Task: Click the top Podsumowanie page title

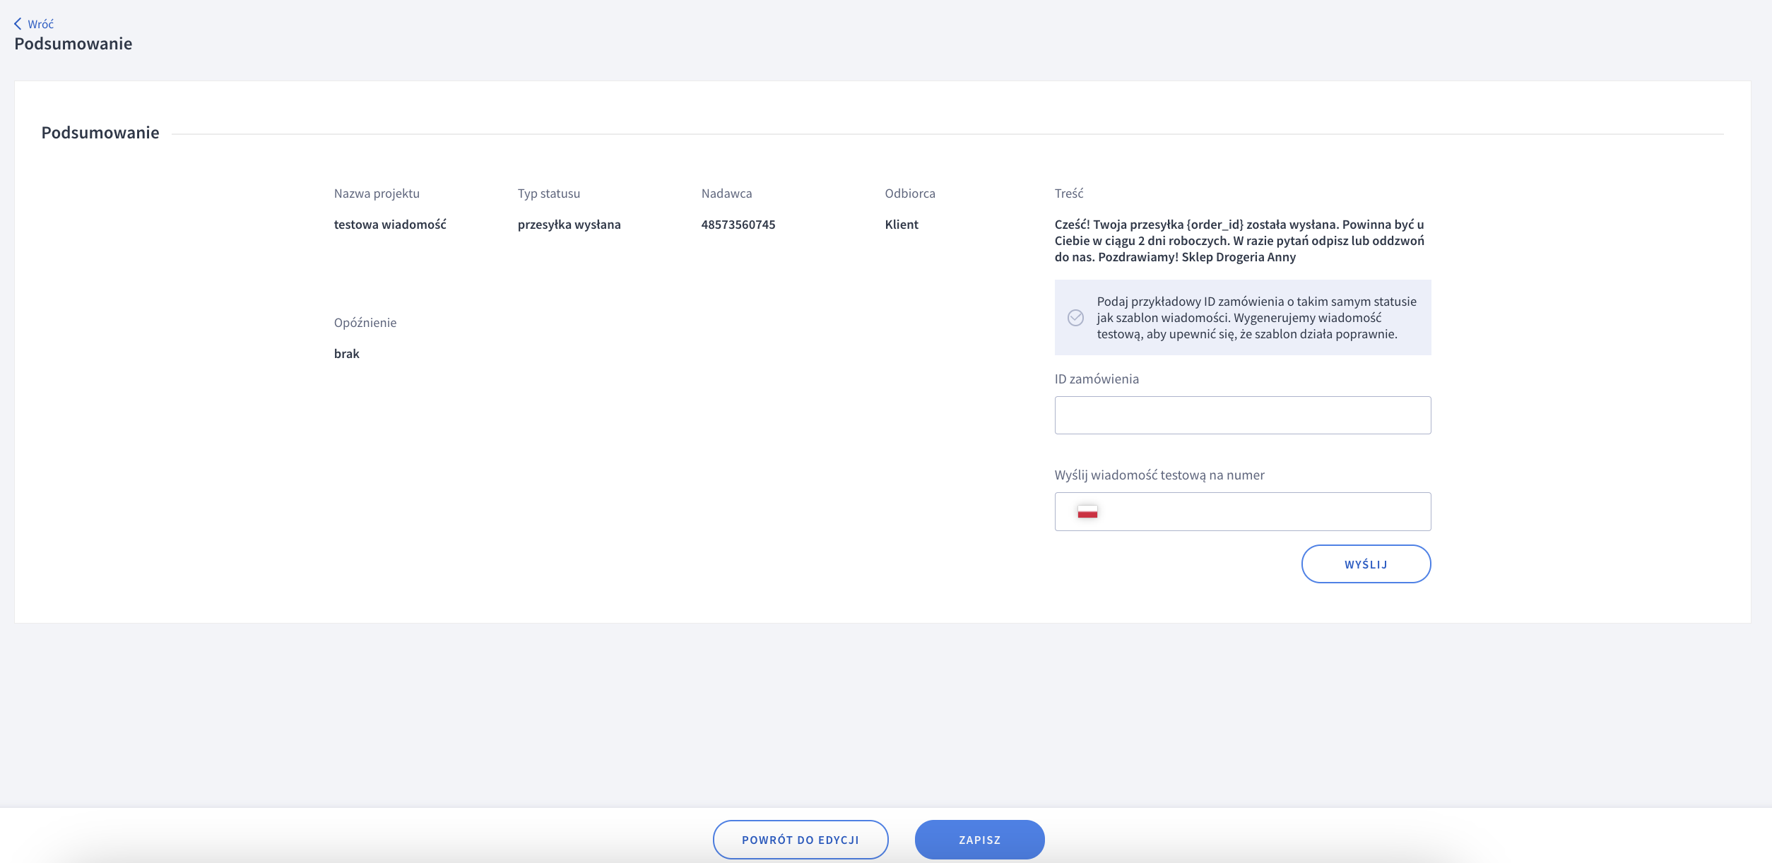Action: tap(73, 44)
